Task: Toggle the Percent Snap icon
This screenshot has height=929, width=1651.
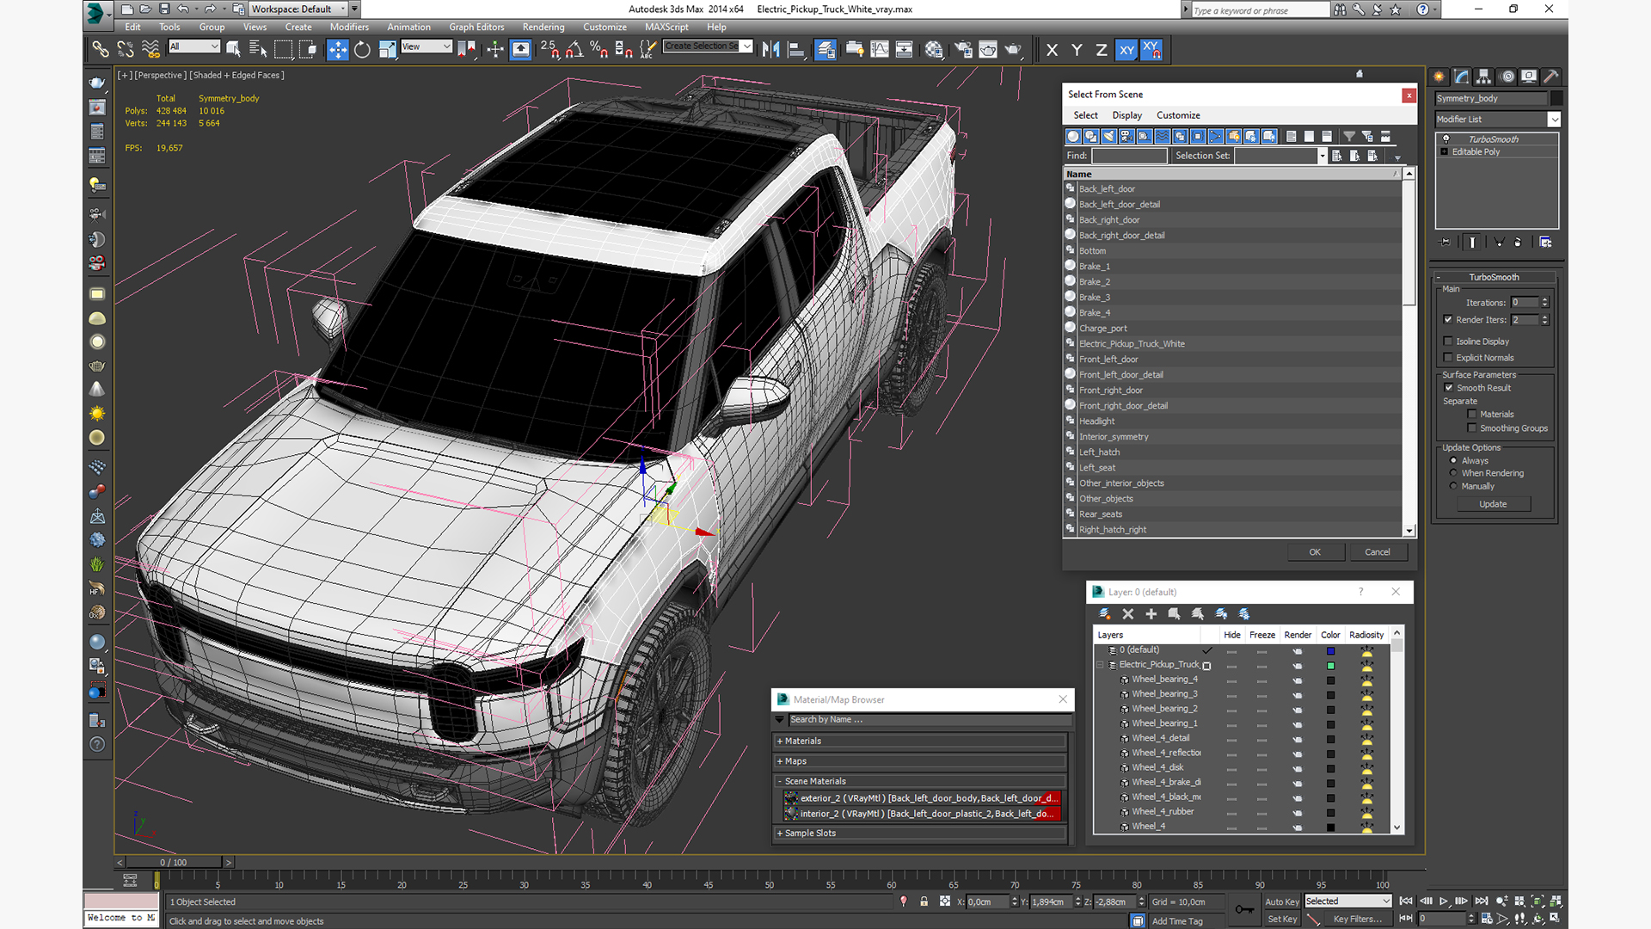Action: pos(598,50)
